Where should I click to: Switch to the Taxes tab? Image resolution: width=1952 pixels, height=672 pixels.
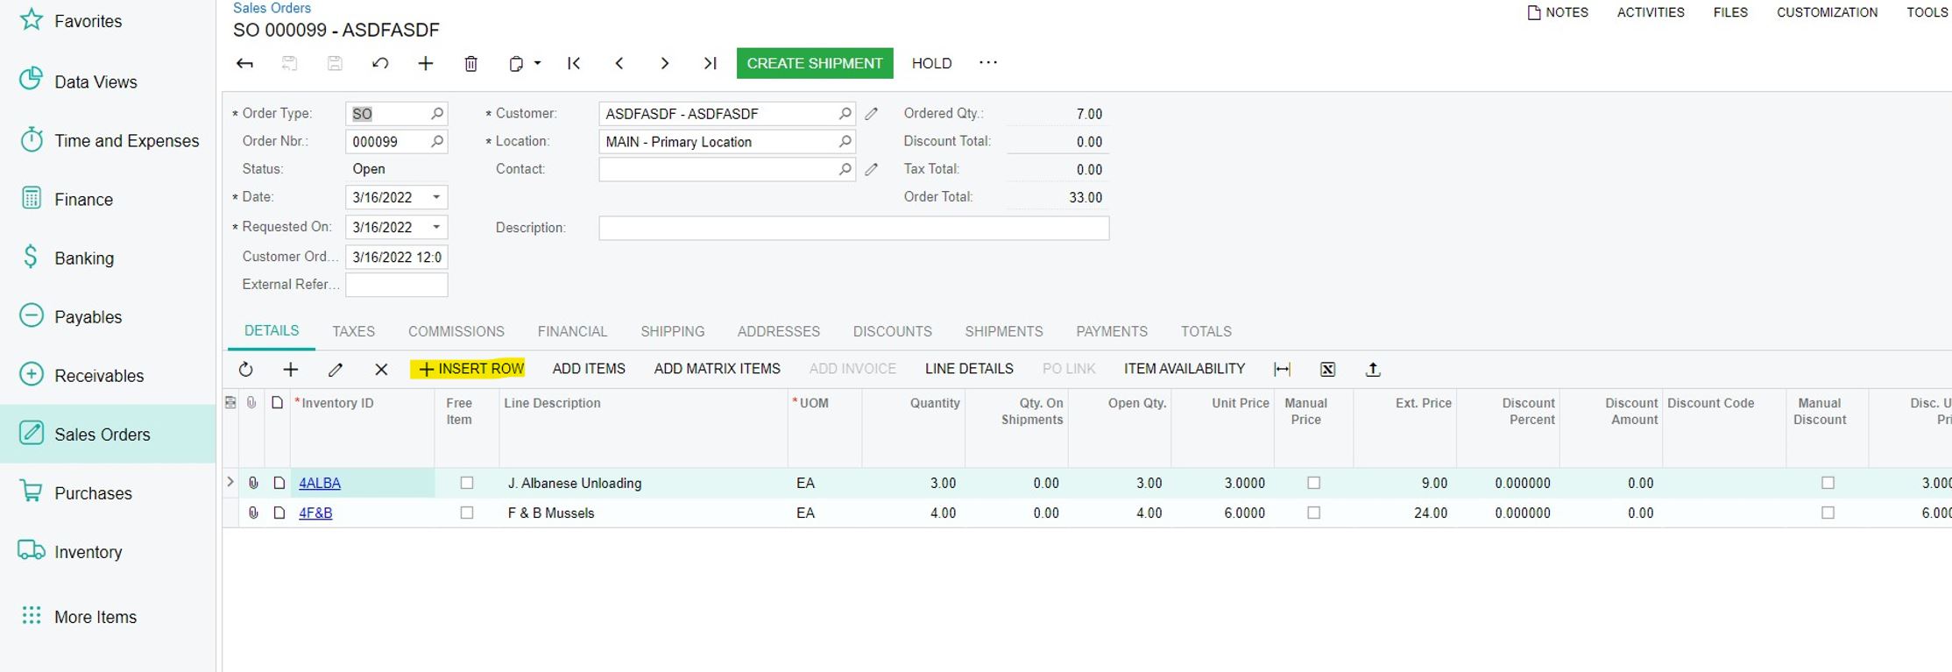[353, 332]
